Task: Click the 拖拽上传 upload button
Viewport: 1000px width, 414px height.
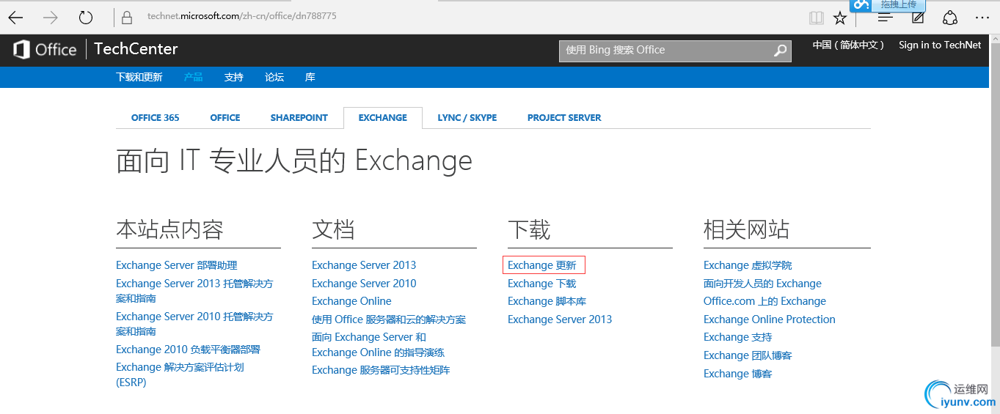Action: coord(888,5)
